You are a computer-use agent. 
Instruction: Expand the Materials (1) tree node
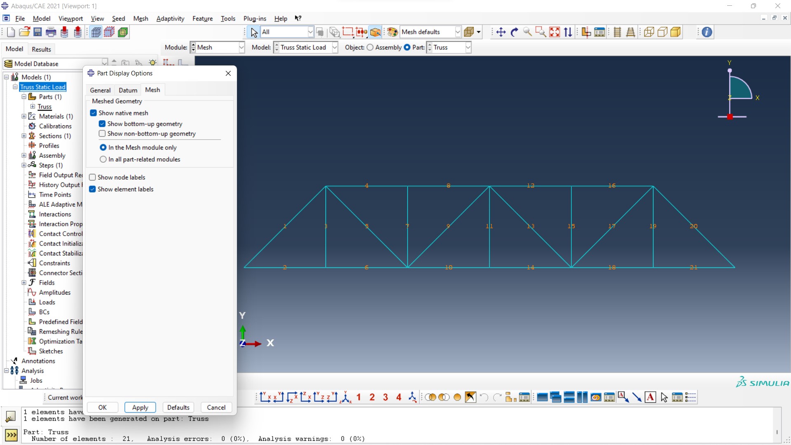point(24,116)
